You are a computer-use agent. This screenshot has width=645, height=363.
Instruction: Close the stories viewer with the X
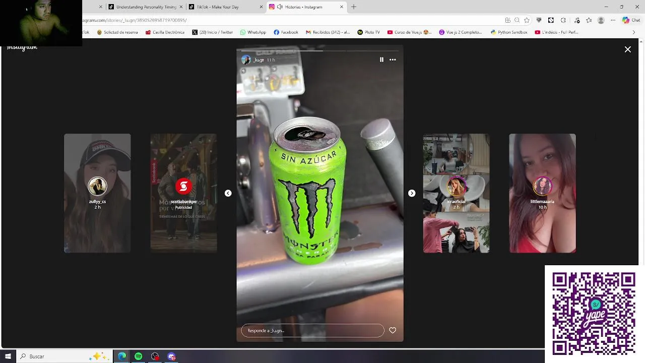coord(627,49)
